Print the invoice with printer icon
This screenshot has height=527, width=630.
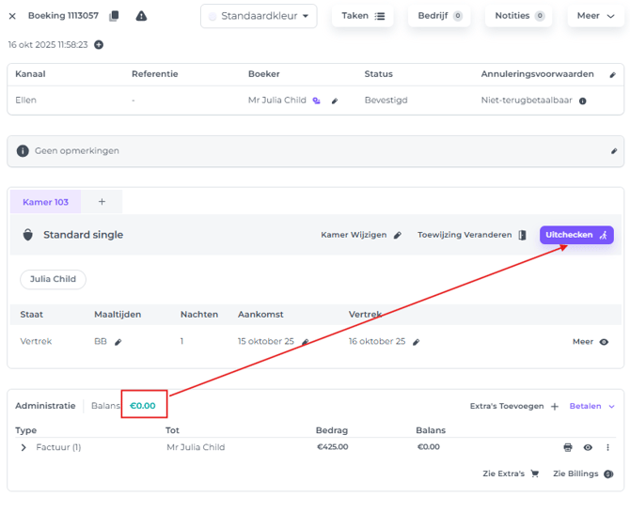(568, 447)
